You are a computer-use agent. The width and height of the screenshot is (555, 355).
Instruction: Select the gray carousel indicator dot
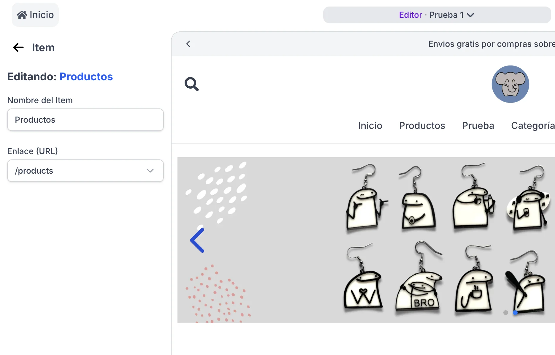506,313
